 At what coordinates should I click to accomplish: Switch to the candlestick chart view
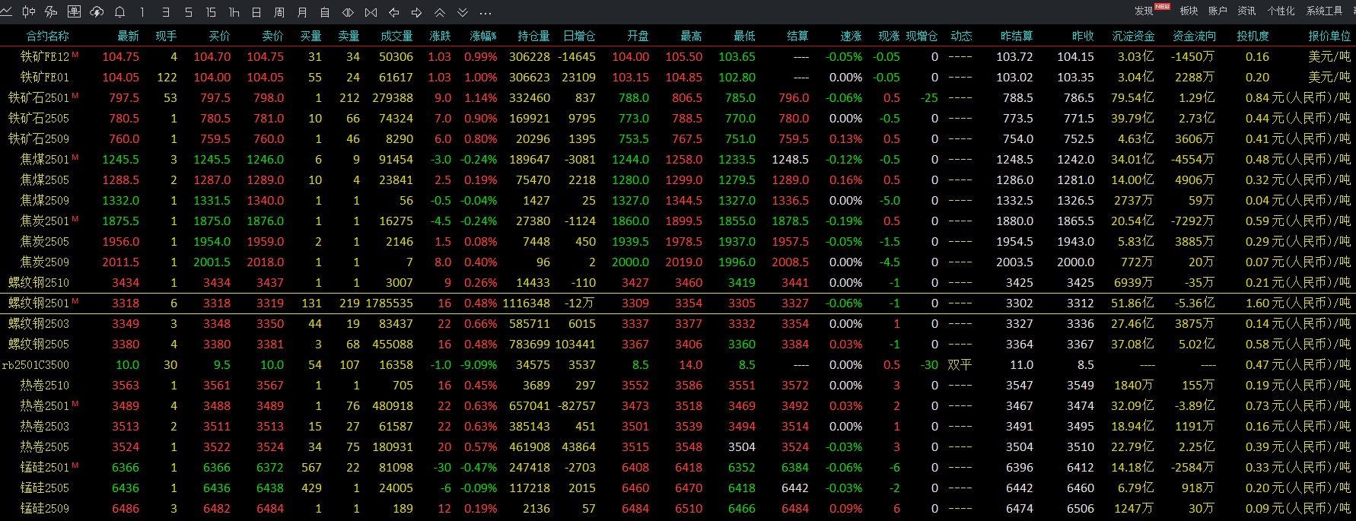[x=29, y=12]
